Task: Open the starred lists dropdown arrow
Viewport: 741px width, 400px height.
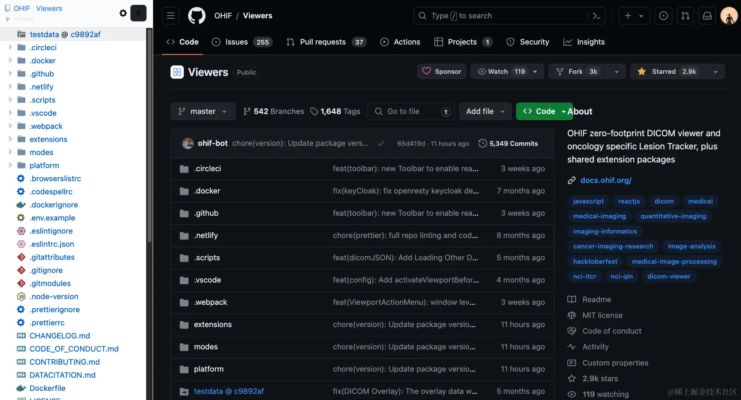Action: point(716,72)
